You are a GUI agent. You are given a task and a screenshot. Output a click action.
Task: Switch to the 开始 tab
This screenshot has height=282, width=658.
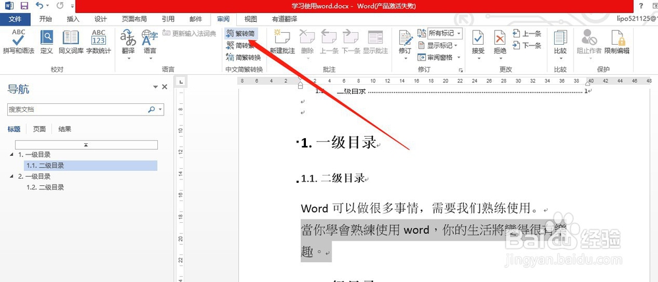point(45,19)
